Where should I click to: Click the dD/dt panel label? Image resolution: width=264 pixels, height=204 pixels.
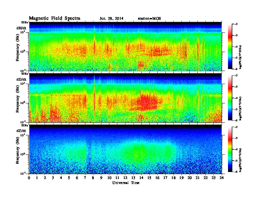[21, 79]
